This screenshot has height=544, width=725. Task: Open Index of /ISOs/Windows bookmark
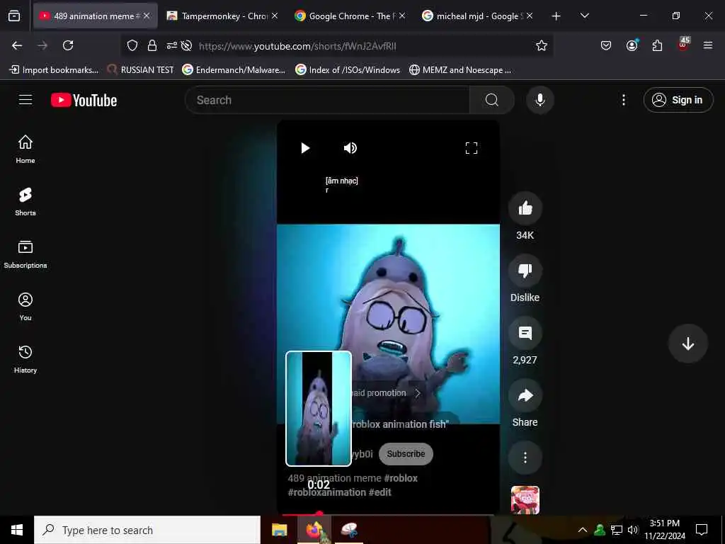coord(348,70)
